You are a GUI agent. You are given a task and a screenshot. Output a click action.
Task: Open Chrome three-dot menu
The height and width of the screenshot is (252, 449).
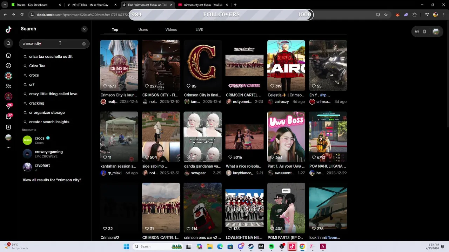[x=444, y=15]
